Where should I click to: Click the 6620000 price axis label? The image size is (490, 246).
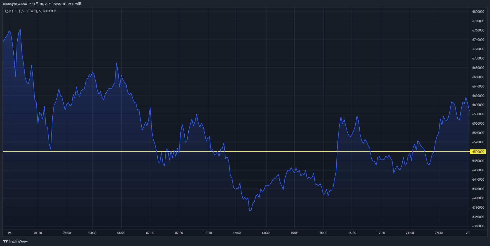(x=478, y=96)
